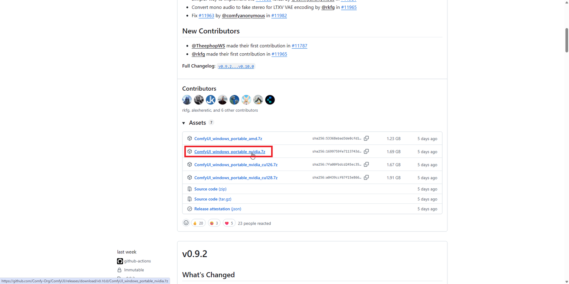
Task: Download ComfyUI_windows_portable_nvidia_cu128.7z
Action: [x=236, y=178]
